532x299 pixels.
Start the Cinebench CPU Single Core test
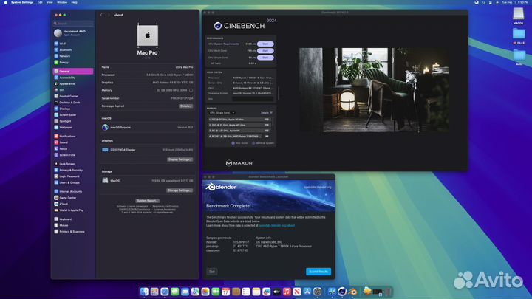(x=265, y=58)
